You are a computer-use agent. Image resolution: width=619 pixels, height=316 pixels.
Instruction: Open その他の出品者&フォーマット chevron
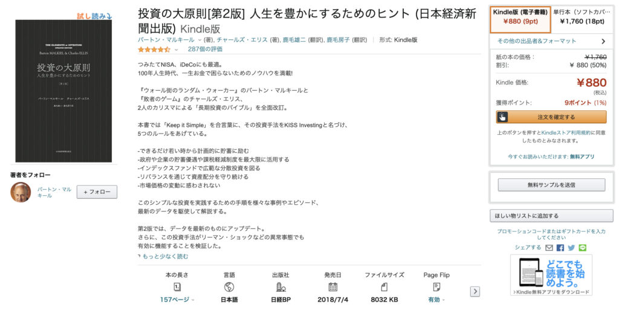[603, 42]
